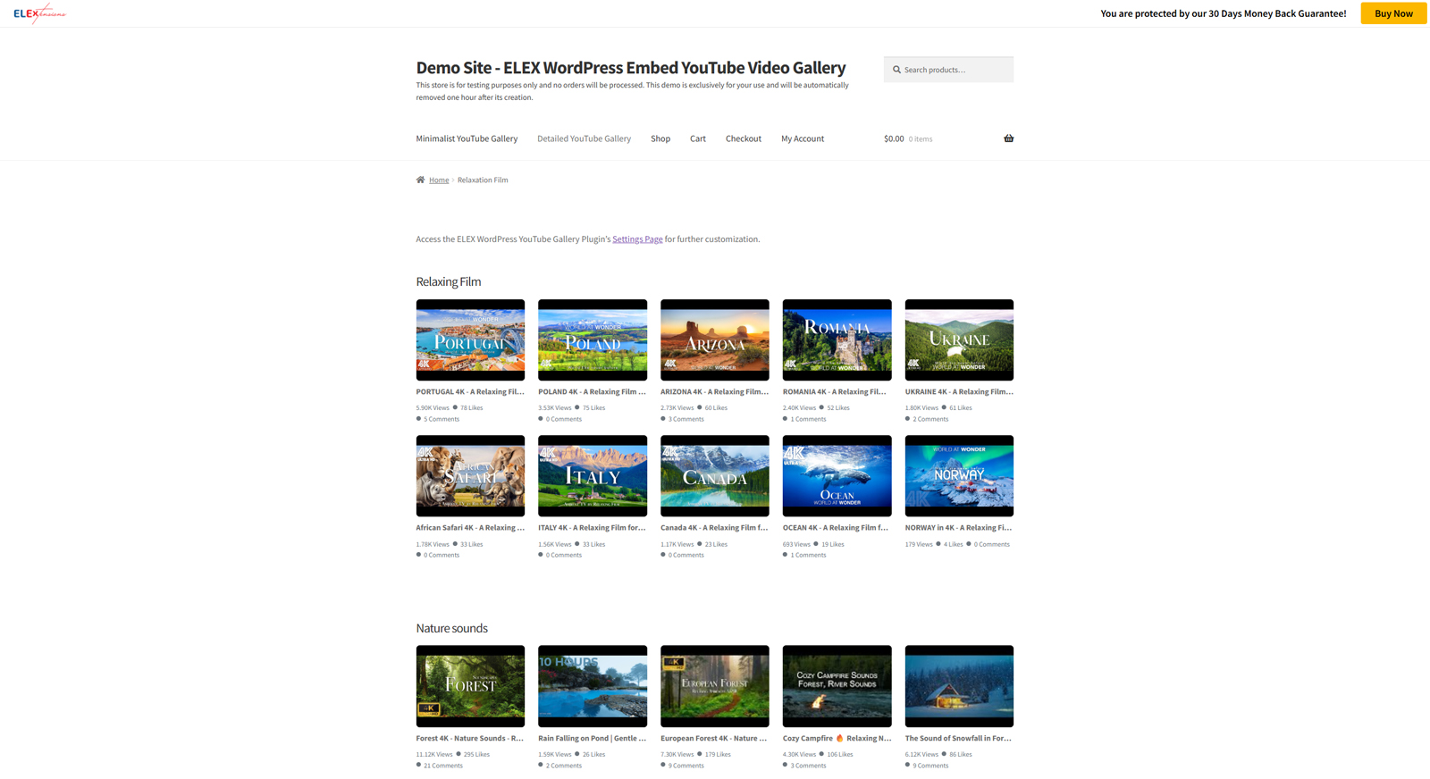Viewport: 1430px width, 779px height.
Task: Click the 'Cozy Campfire Relaxing N...' title
Action: (x=837, y=739)
